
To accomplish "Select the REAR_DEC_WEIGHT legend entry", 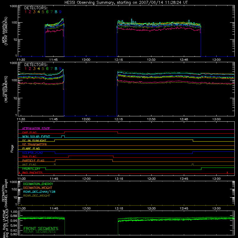I will (37, 196).
